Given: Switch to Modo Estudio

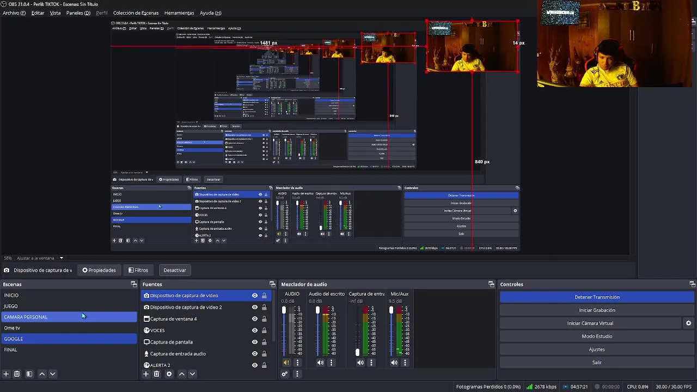Looking at the screenshot, I should 597,336.
